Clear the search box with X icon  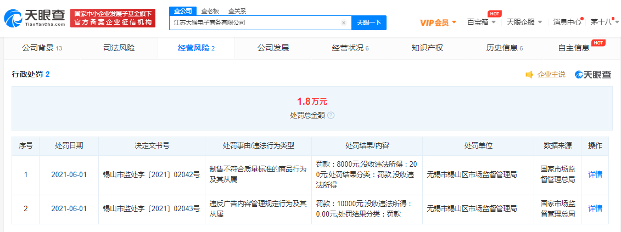(344, 22)
